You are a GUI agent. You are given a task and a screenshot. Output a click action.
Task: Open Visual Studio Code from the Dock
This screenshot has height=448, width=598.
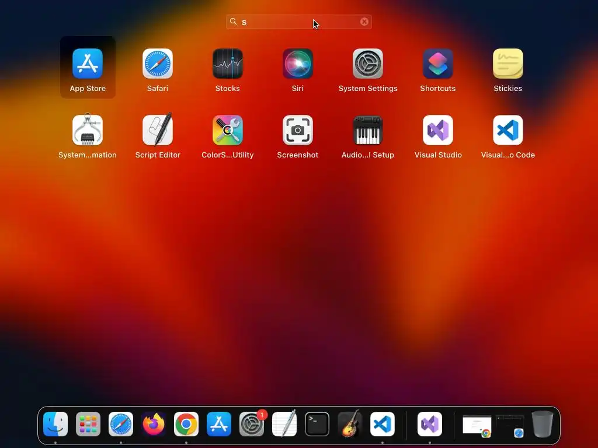[x=383, y=424]
